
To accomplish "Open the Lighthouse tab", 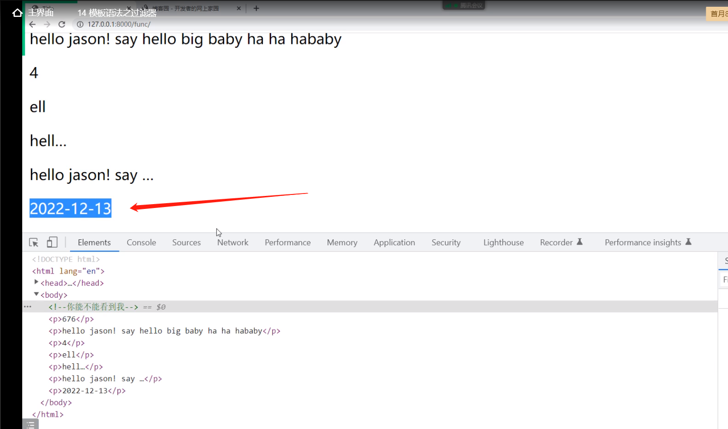I will 503,242.
